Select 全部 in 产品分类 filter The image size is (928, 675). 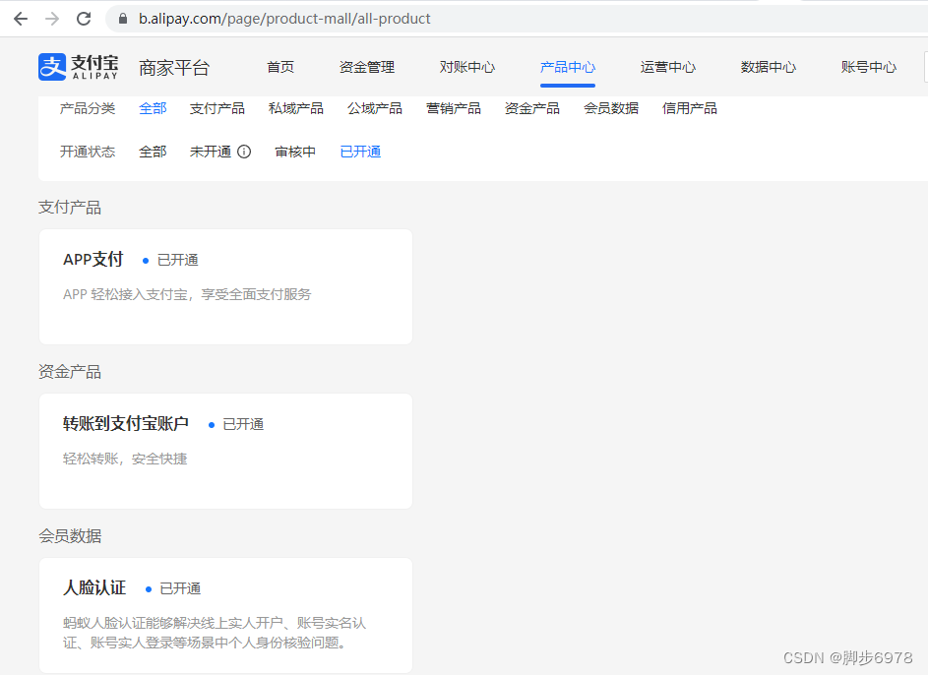point(153,109)
